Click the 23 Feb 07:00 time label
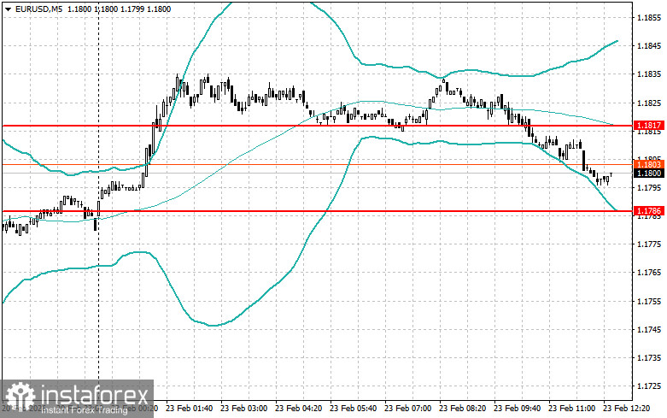 tap(407, 409)
